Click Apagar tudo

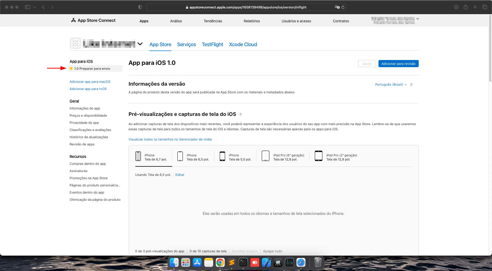tap(272, 251)
